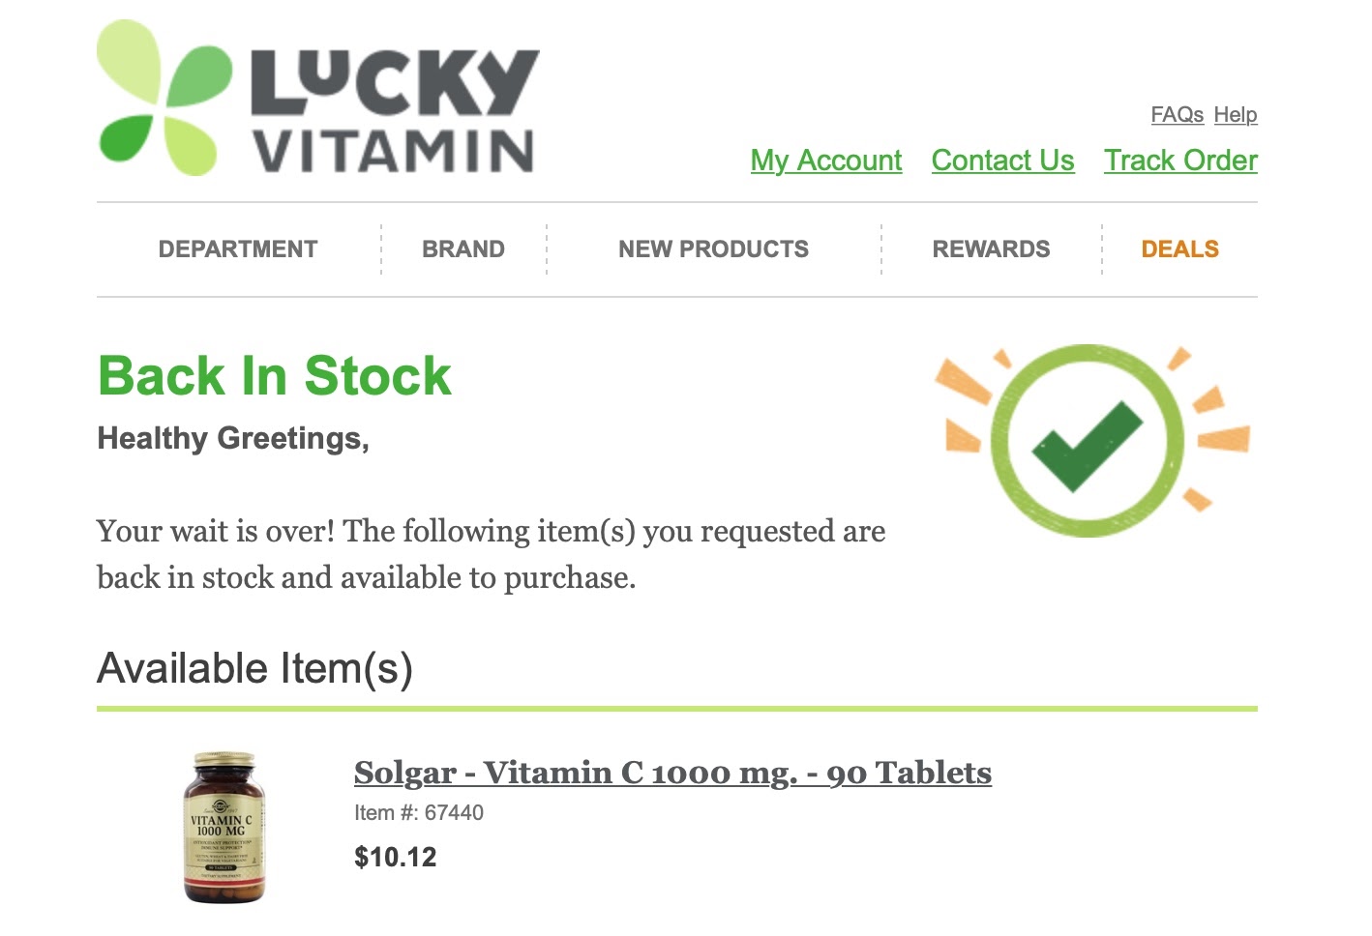
Task: Click the green clover leaf logo icon
Action: point(164,98)
